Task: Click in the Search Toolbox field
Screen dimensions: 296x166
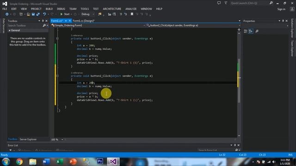Action: pos(25,25)
